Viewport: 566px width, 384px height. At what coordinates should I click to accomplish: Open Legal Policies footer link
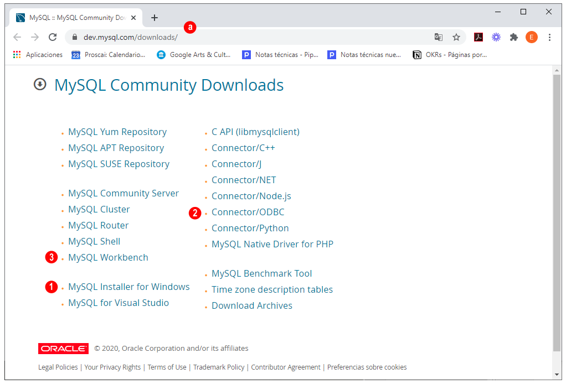[58, 367]
